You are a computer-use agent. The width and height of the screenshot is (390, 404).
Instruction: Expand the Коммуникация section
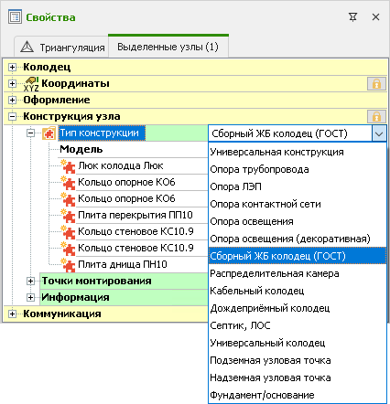point(12,314)
